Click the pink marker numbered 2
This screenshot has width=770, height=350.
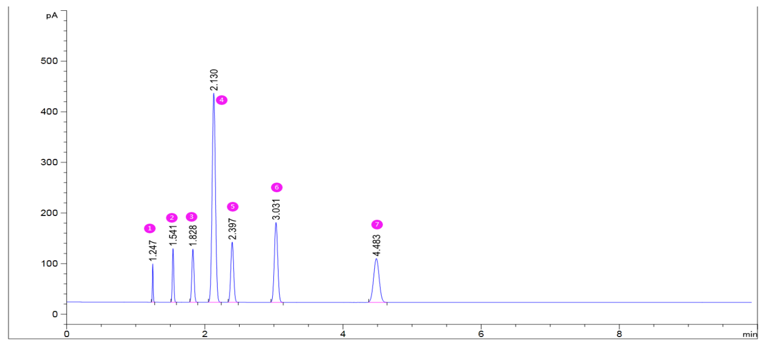(172, 218)
